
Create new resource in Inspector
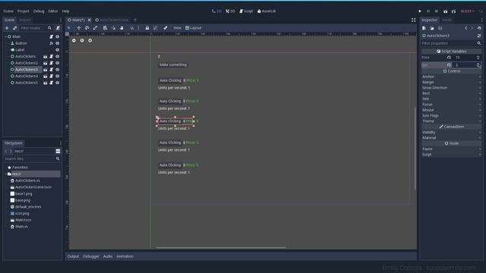(424, 28)
